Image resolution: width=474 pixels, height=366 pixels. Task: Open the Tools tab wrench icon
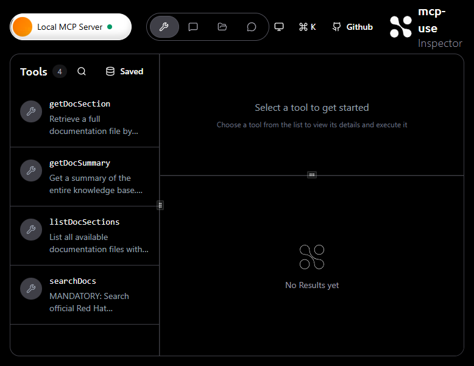point(164,27)
